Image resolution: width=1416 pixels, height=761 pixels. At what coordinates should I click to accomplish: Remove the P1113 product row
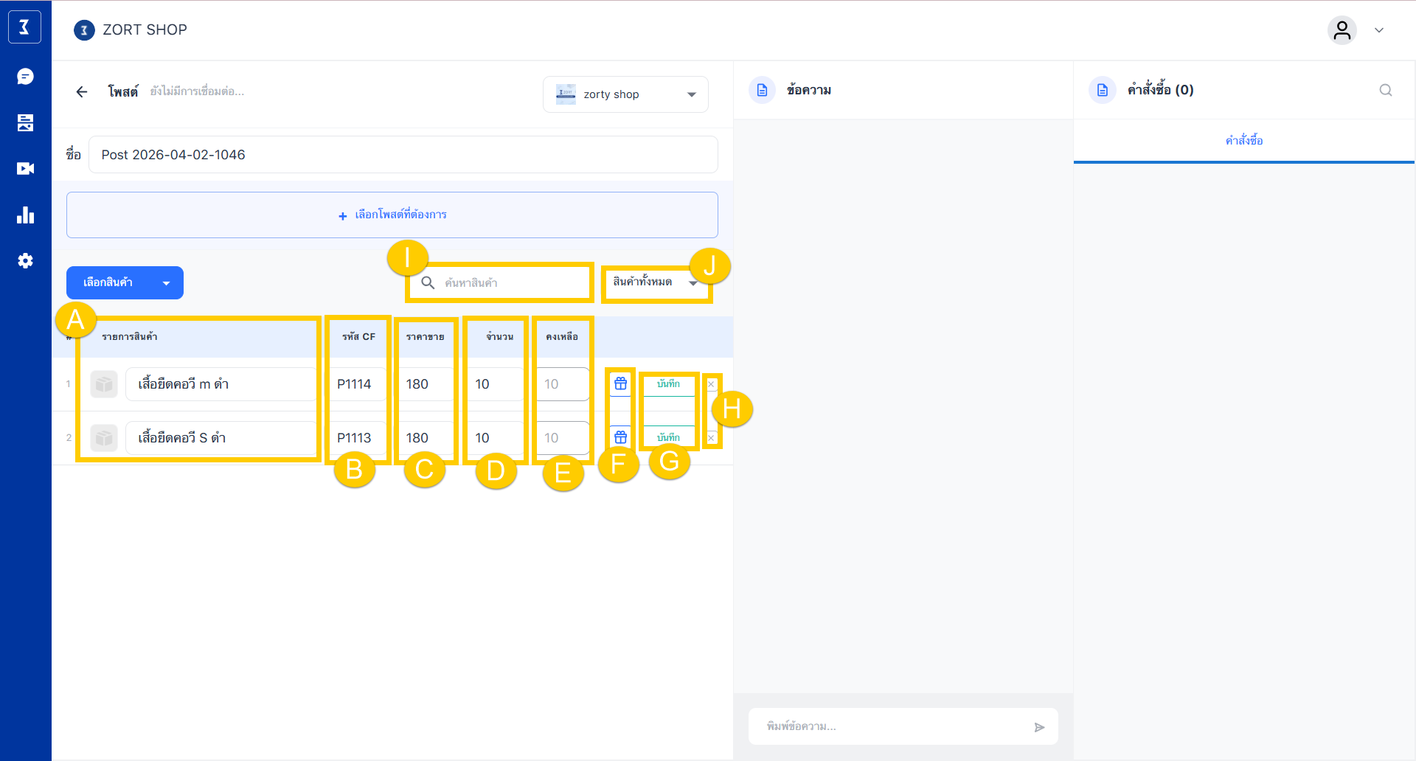711,438
